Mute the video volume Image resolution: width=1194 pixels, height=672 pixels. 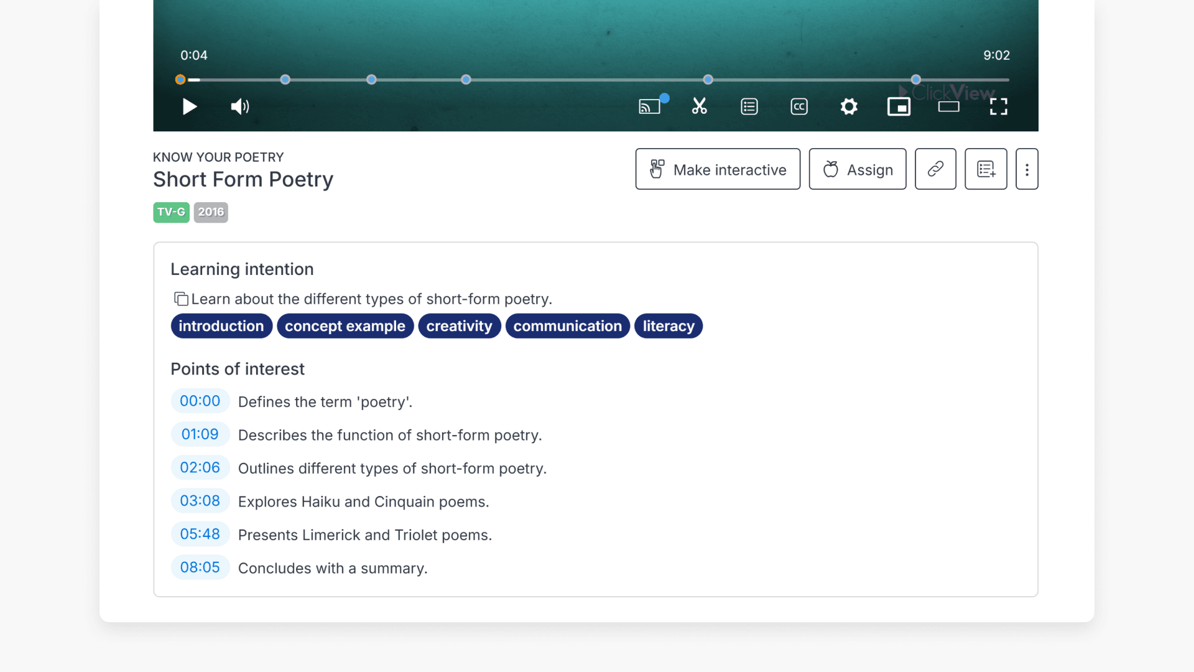[240, 107]
